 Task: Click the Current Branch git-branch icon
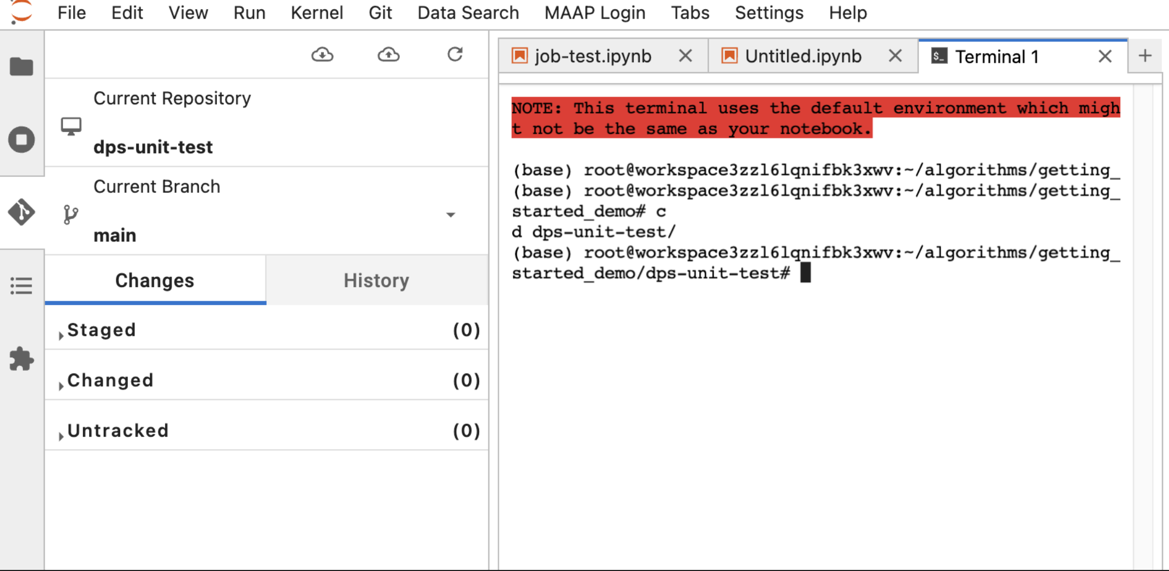[x=70, y=215]
